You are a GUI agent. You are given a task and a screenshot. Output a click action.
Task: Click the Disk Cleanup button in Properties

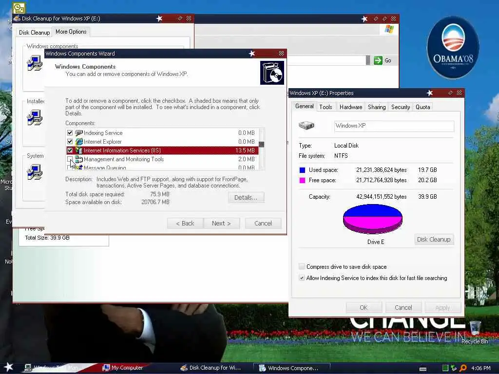pyautogui.click(x=434, y=239)
